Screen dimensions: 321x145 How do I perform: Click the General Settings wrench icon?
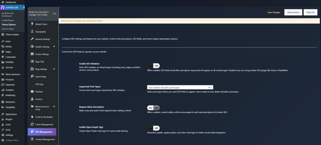click(32, 39)
